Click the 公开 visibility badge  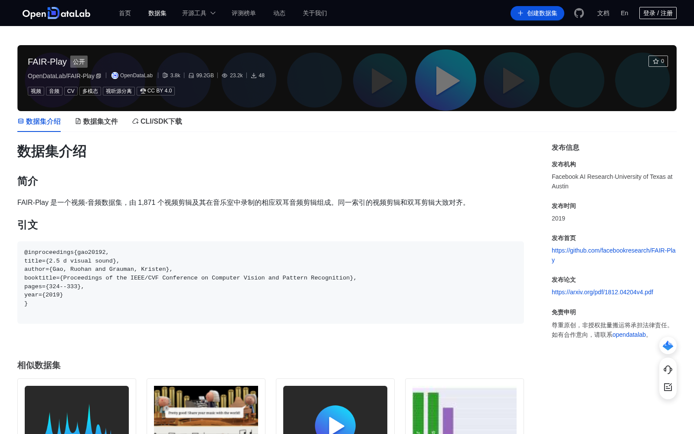coord(79,62)
